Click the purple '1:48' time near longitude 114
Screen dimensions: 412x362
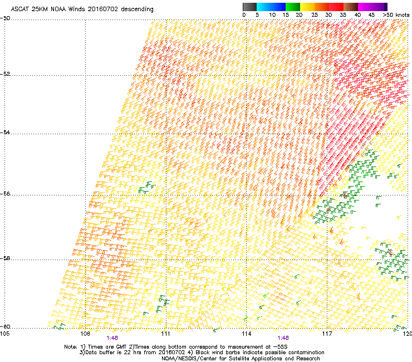point(283,338)
